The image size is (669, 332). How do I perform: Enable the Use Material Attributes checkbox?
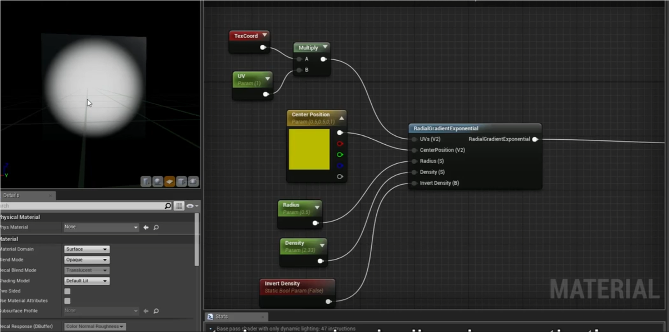pos(67,301)
